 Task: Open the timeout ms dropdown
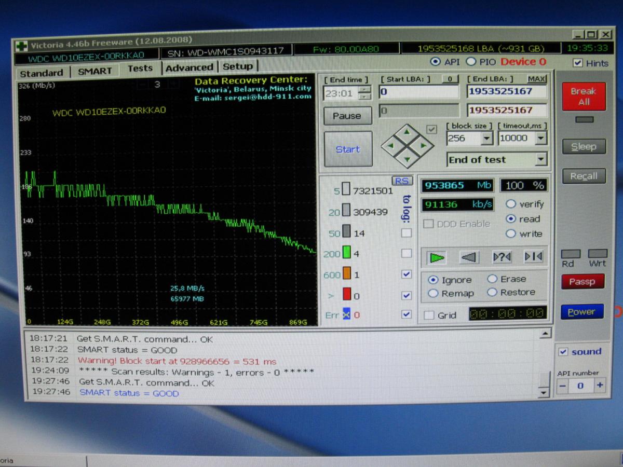(541, 138)
